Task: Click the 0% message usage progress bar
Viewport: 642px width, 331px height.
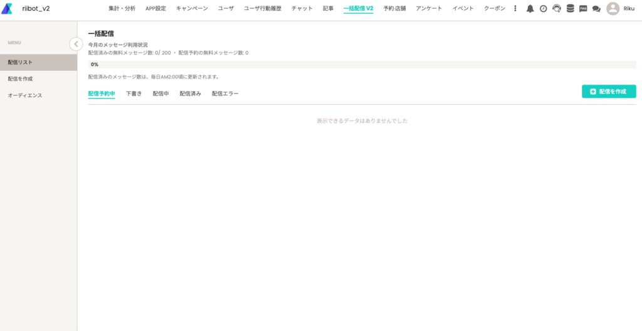Action: pos(362,65)
